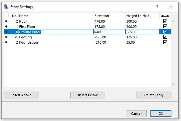Click the story level lines column header icon
This screenshot has width=181, height=121.
click(165, 16)
